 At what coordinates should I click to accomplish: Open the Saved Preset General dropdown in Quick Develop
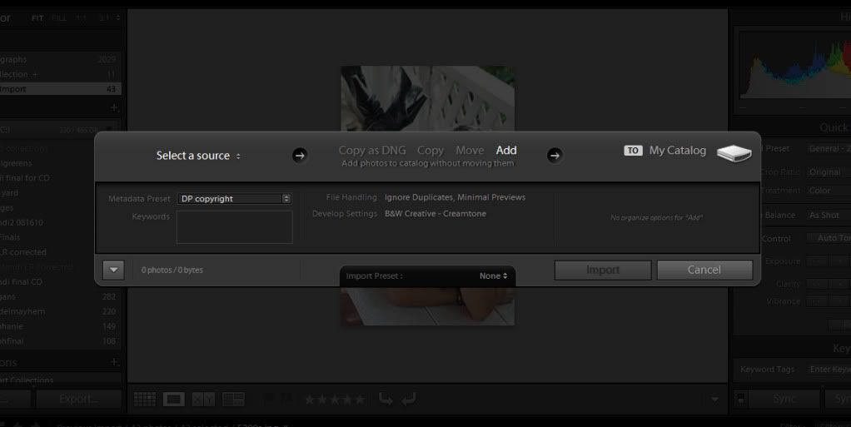point(829,149)
